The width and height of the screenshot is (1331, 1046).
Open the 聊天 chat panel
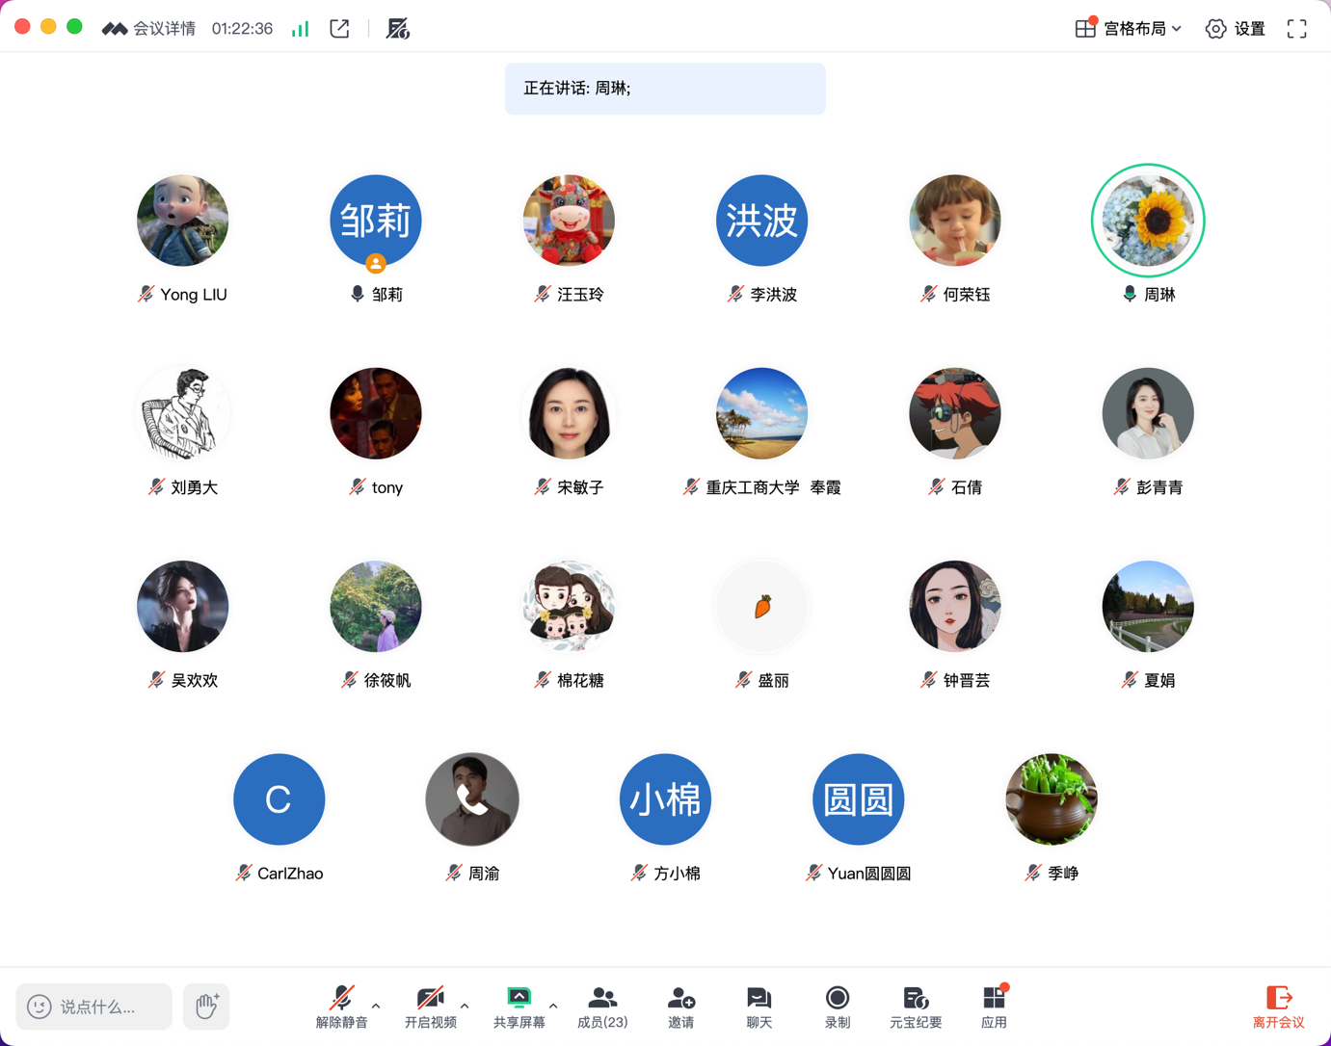coord(759,1007)
